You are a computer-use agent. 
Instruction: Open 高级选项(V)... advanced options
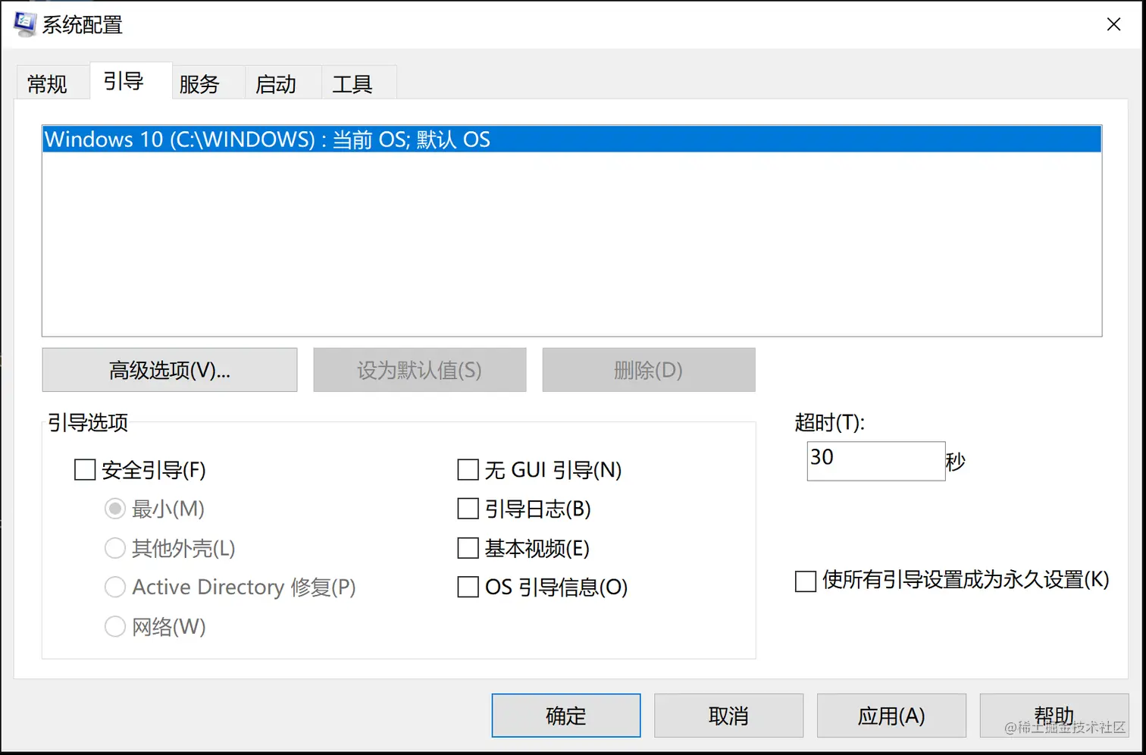(170, 370)
